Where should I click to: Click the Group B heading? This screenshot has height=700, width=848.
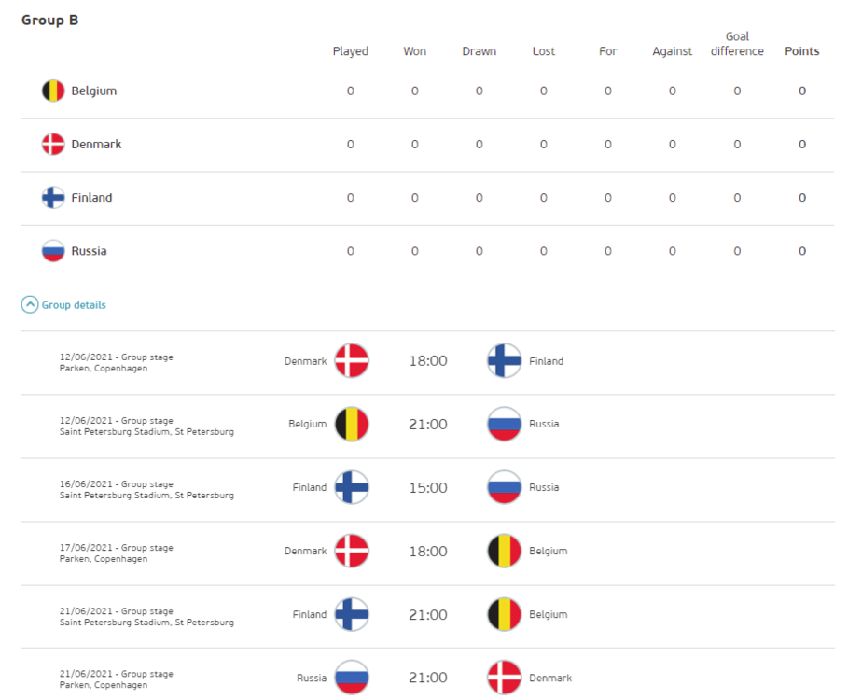pyautogui.click(x=50, y=20)
